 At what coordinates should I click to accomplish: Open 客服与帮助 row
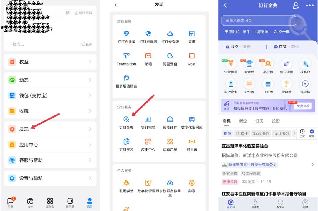(50, 160)
